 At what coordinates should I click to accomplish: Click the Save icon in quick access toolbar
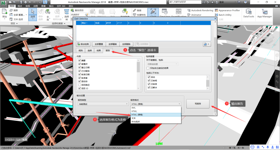tap(21, 2)
